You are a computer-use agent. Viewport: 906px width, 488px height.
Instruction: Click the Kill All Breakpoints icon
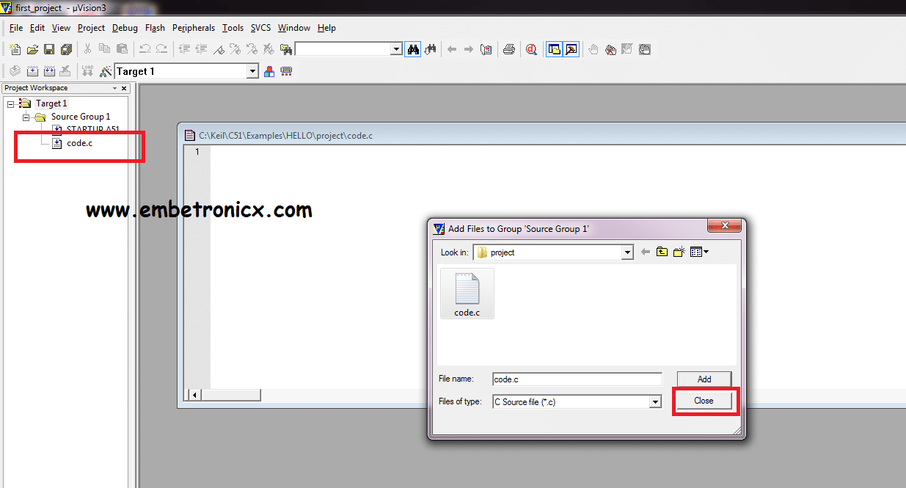coord(610,49)
